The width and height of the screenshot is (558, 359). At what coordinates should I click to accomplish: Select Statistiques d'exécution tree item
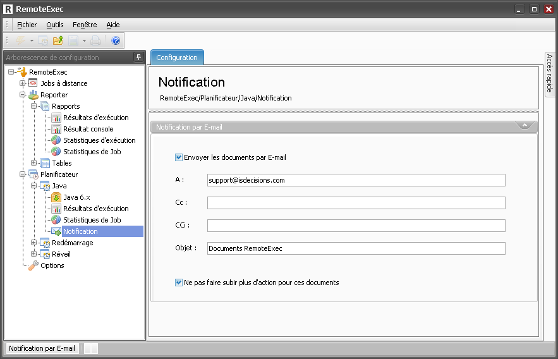99,140
